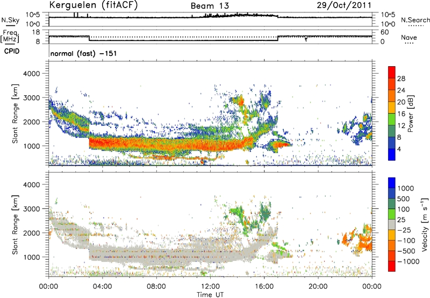The image size is (430, 298).
Task: Click the "28" power colorbar label
Action: pyautogui.click(x=401, y=79)
